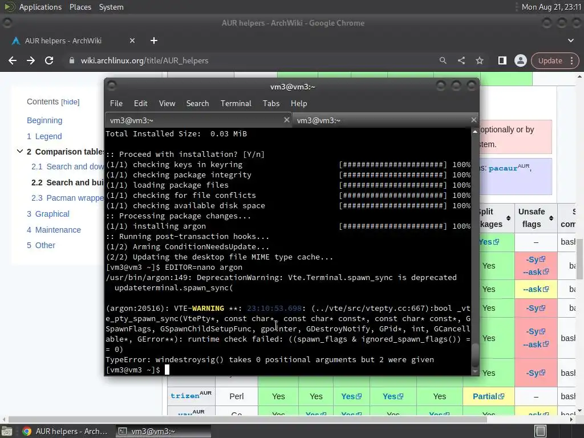Open vm3@vm3:~ terminal taskbar entry
Image resolution: width=584 pixels, height=438 pixels.
click(163, 431)
